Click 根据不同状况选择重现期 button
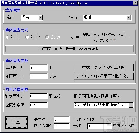139x133 pixels. click(104, 67)
